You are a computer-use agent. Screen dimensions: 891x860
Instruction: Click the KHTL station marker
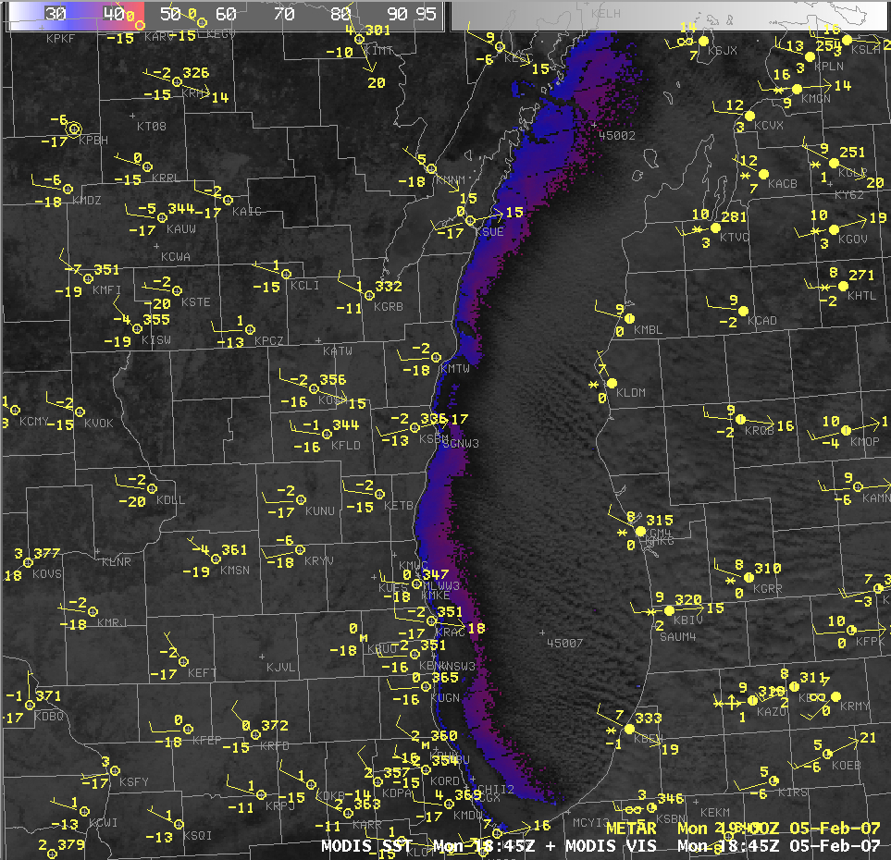843,286
